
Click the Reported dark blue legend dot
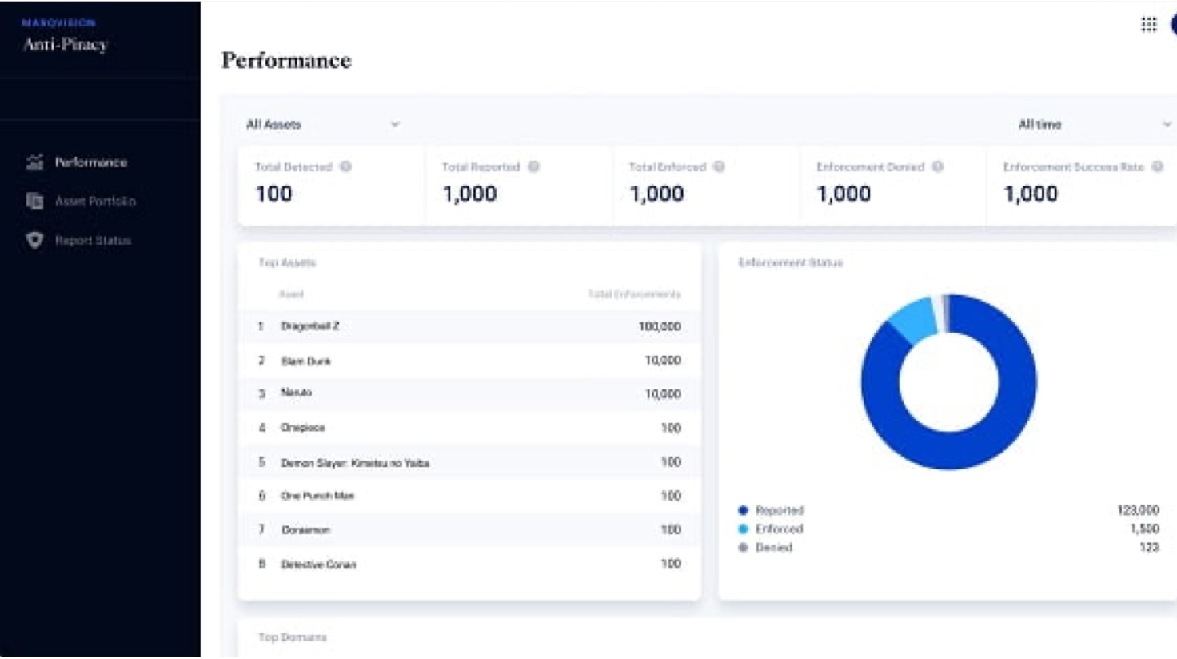(743, 510)
